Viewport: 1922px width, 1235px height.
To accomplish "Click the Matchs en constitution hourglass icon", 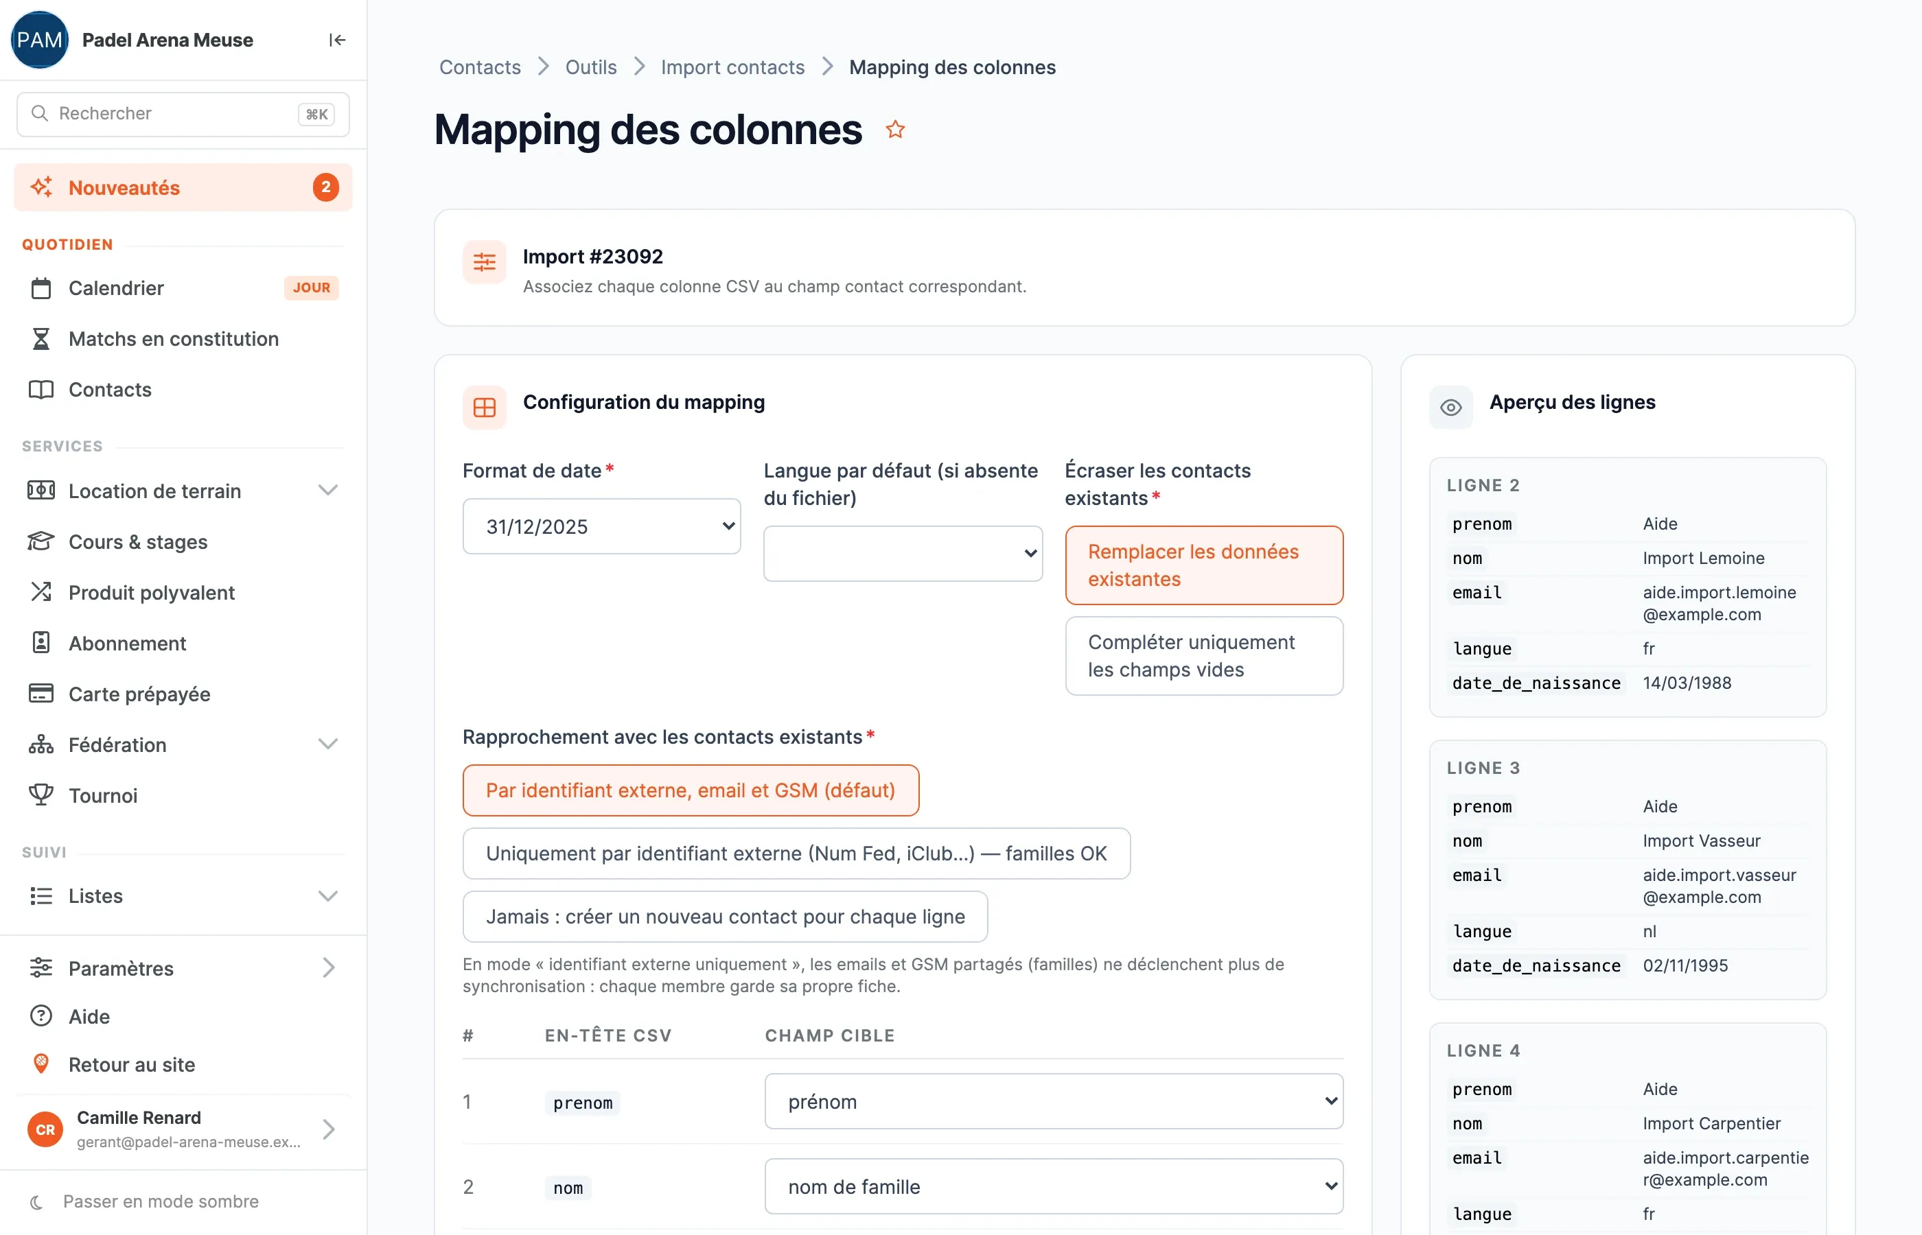I will 41,338.
